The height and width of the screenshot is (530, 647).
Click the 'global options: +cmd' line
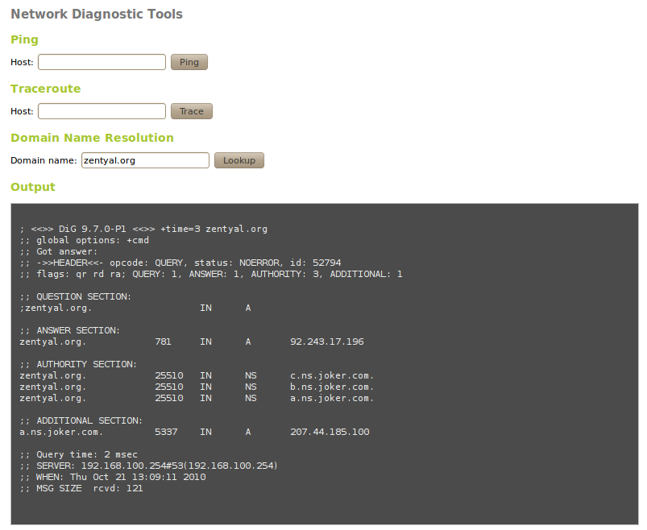coord(84,240)
